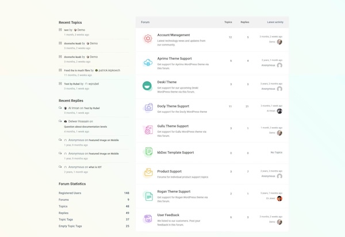Click replies count '21' for Docly Theme Support
345x237 pixels.
click(x=247, y=106)
